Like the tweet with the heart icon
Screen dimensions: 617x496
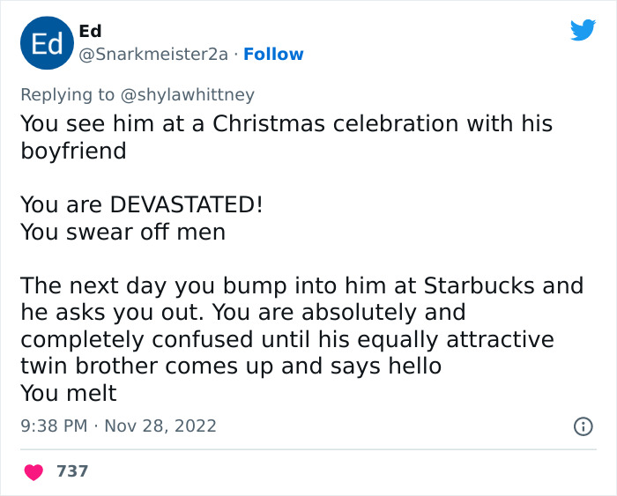34,471
